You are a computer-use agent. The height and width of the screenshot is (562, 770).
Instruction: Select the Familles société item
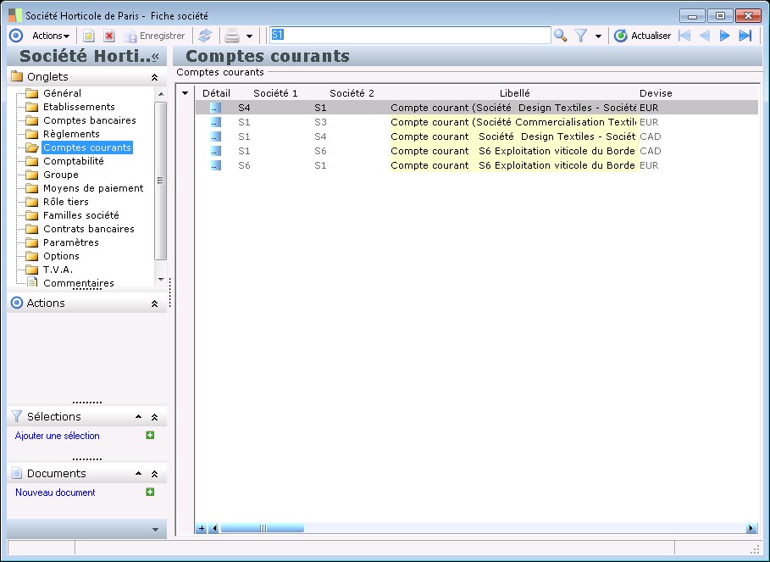point(81,215)
